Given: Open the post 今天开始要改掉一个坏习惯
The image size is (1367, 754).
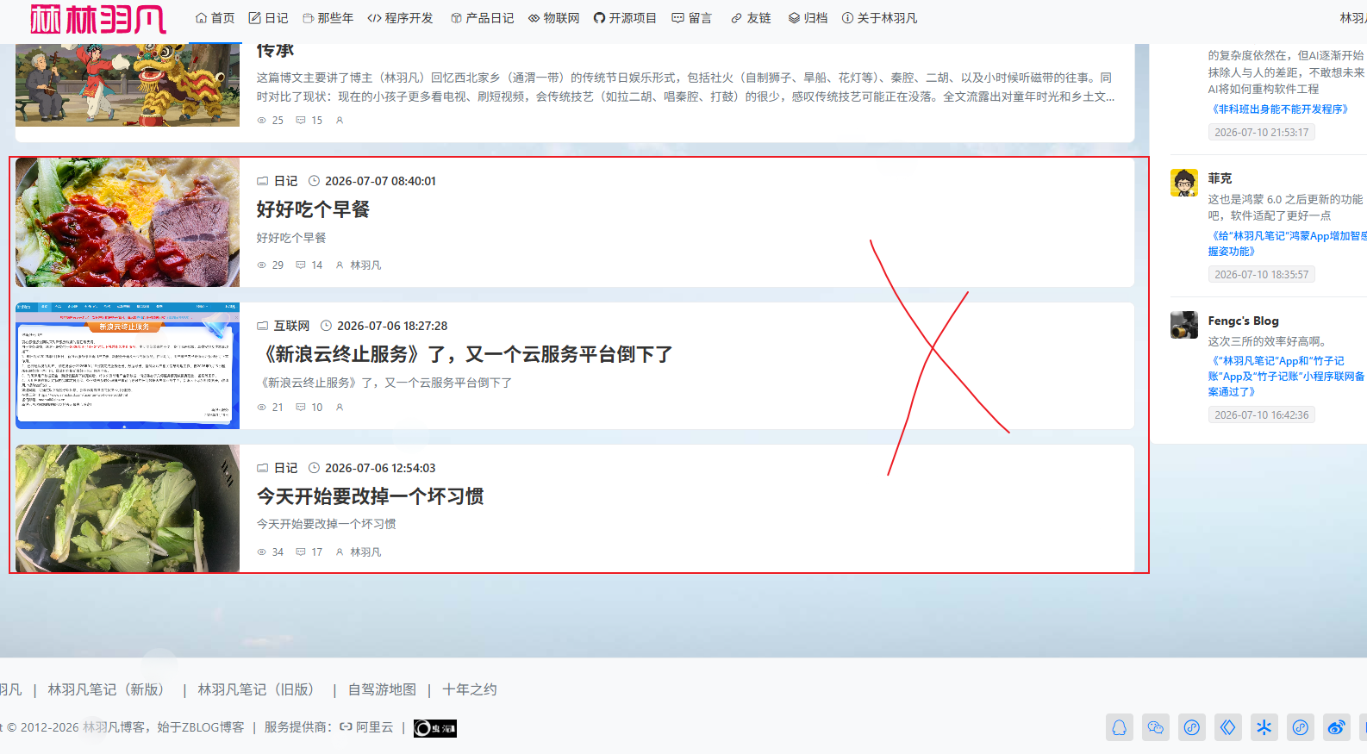Looking at the screenshot, I should pyautogui.click(x=371, y=496).
